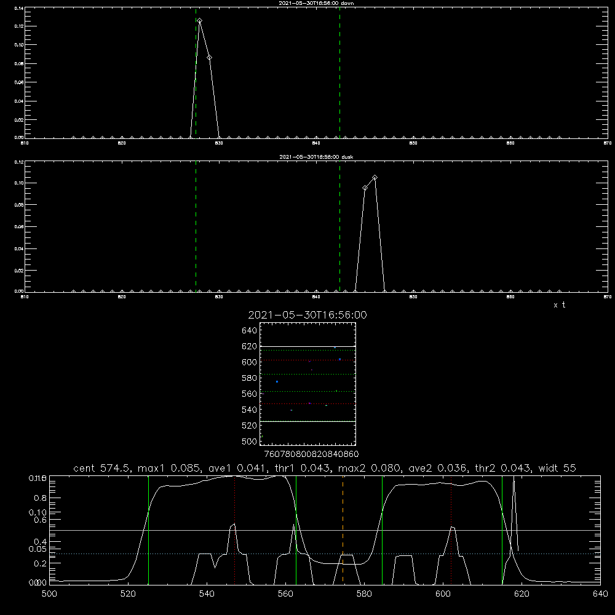Click x-axis label '640' of bottom plot
615x615 pixels.
600,594
